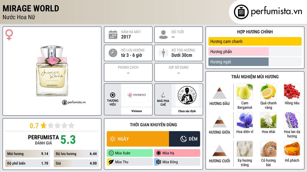Open the Hoa diên vĩ note image
307x172 pixels.
(245, 120)
